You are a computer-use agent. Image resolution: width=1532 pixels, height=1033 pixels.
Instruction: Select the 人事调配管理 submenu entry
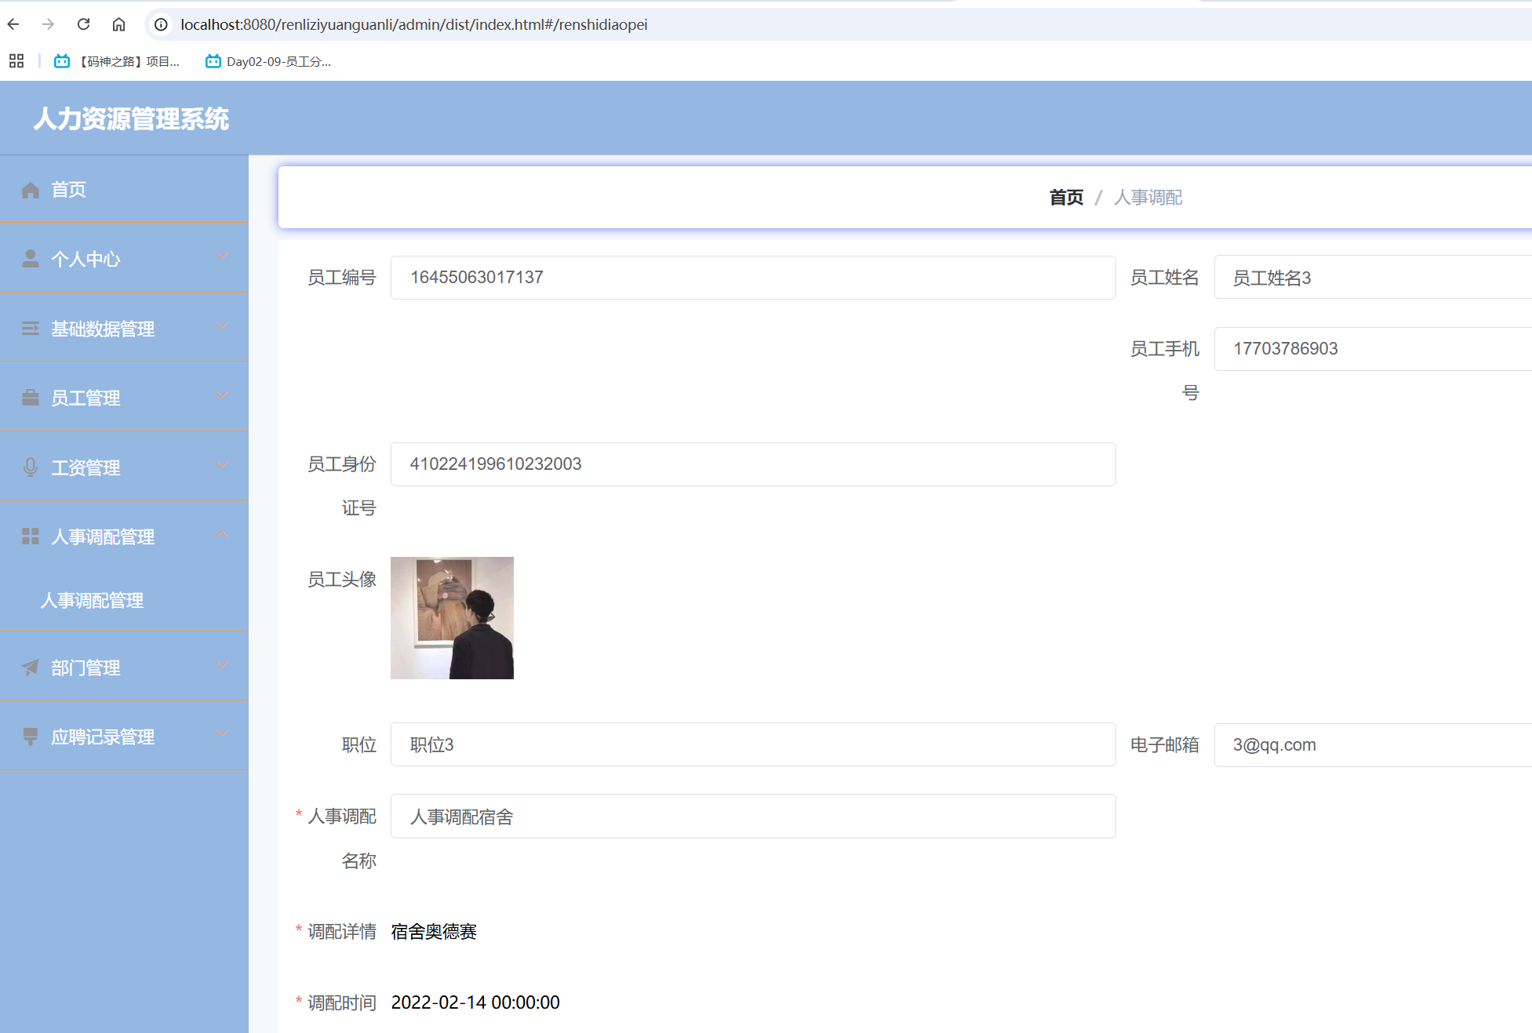tap(92, 601)
